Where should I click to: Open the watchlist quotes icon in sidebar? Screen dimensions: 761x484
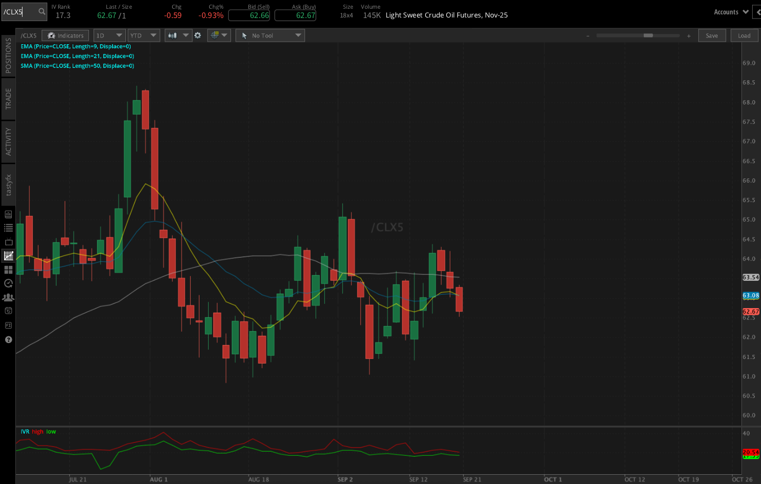(8, 227)
